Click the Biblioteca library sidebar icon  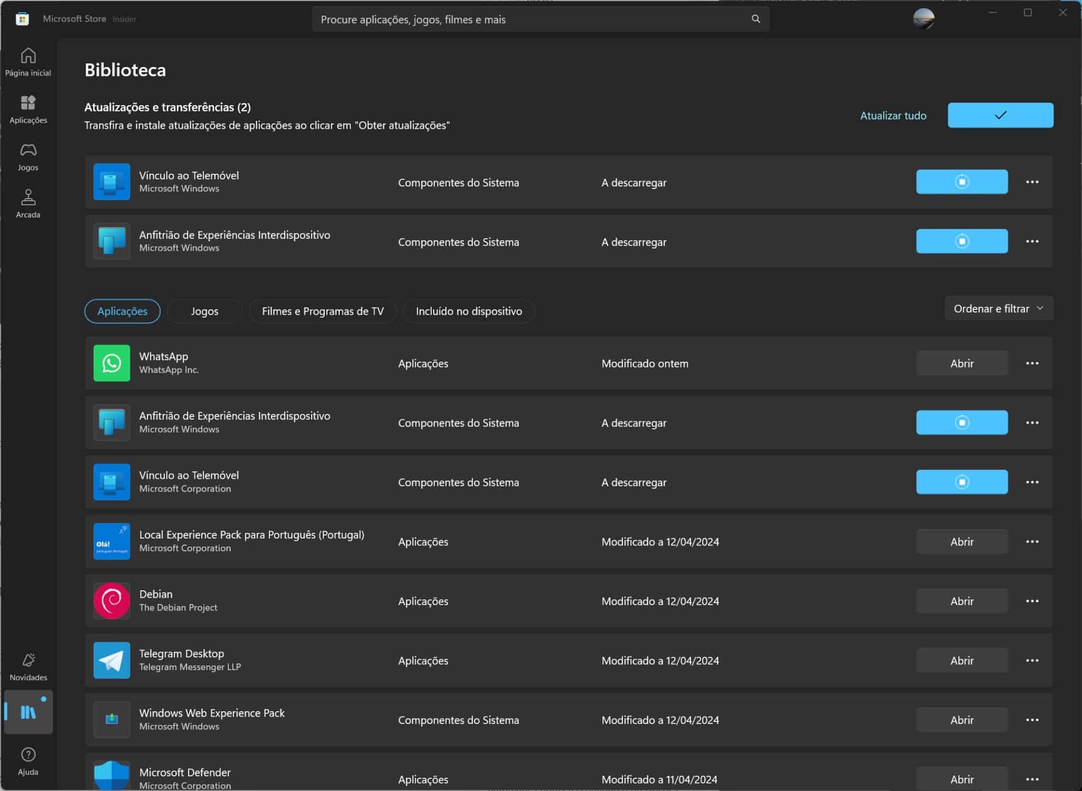[28, 712]
